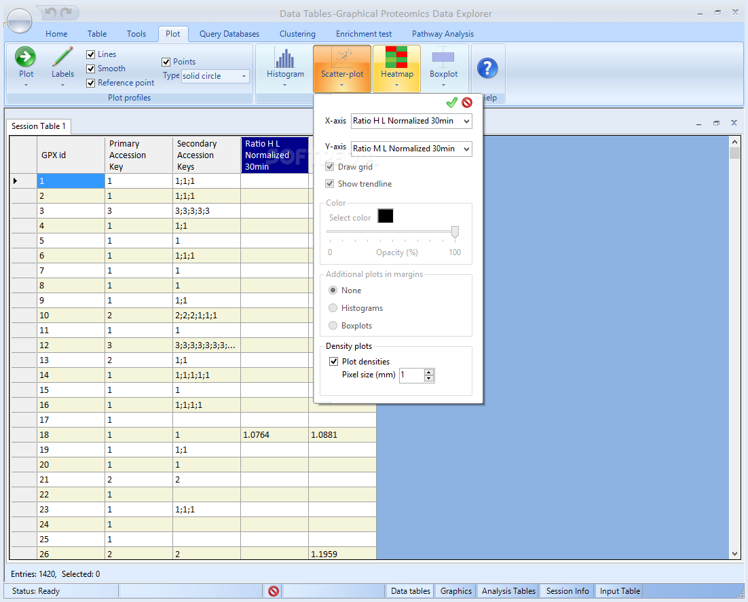The image size is (748, 602).
Task: Switch to the Home ribbon tab
Action: (x=56, y=34)
